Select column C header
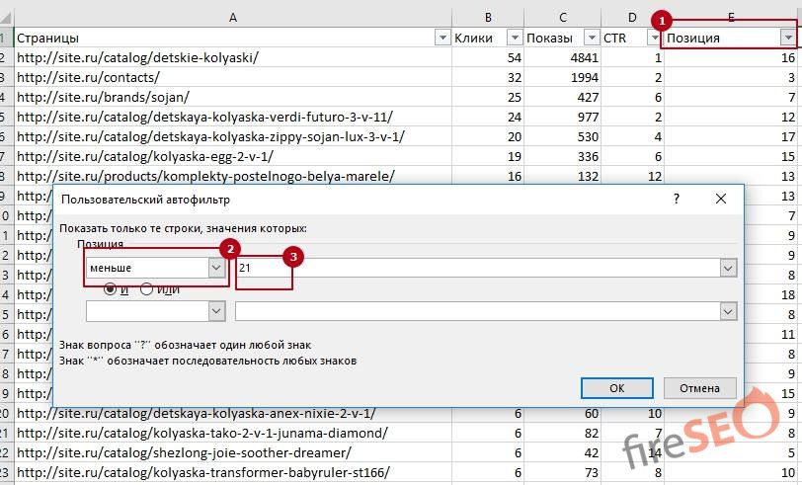 pos(562,17)
